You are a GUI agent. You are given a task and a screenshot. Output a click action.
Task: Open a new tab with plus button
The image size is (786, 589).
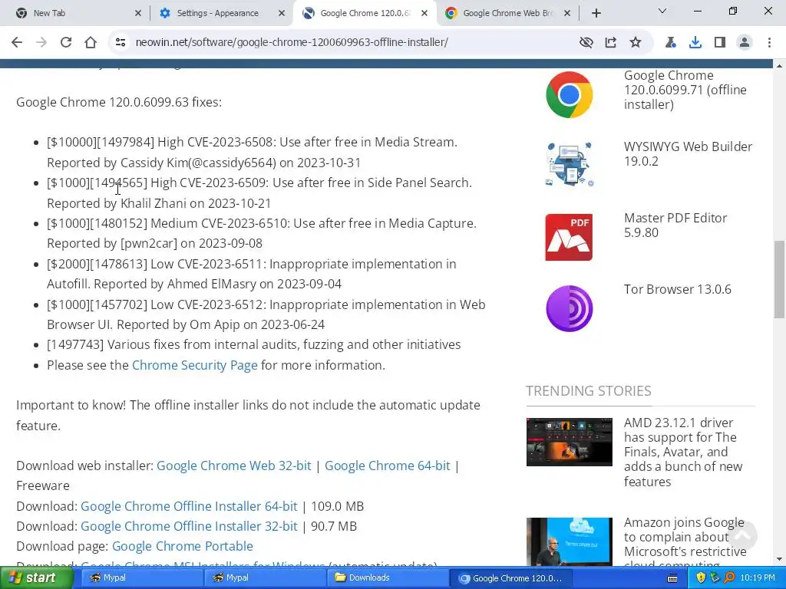(596, 13)
